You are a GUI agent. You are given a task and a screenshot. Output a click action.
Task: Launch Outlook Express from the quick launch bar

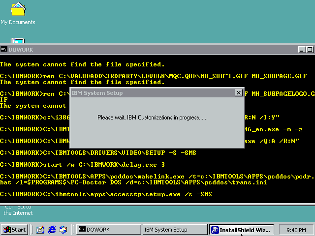click(63, 230)
